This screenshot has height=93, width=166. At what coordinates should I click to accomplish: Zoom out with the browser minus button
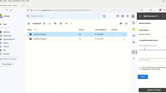coord(146,10)
